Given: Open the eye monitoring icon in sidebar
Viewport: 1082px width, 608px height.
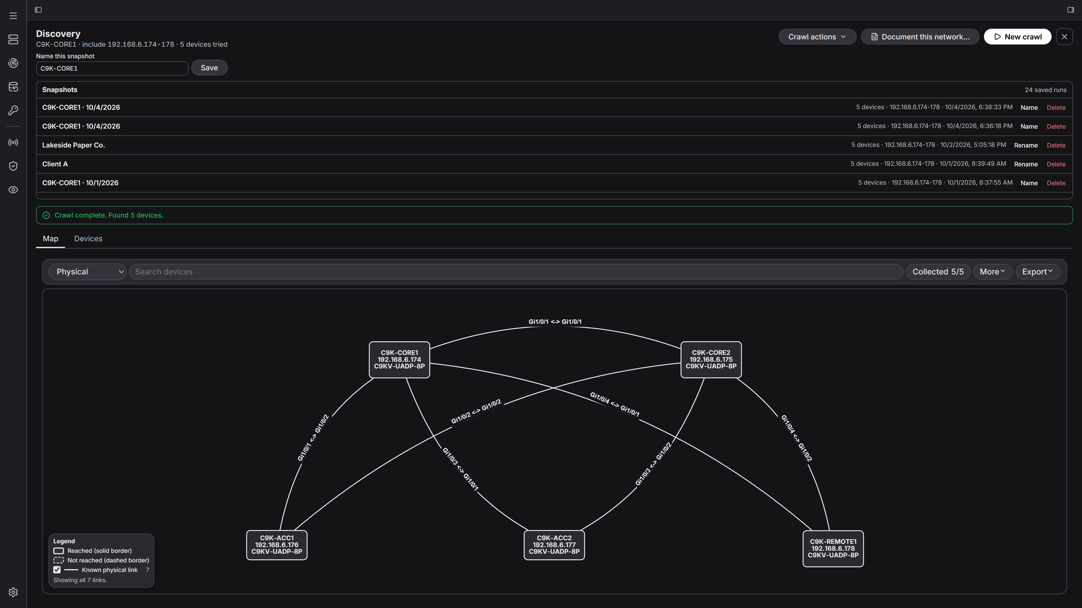Looking at the screenshot, I should (13, 190).
